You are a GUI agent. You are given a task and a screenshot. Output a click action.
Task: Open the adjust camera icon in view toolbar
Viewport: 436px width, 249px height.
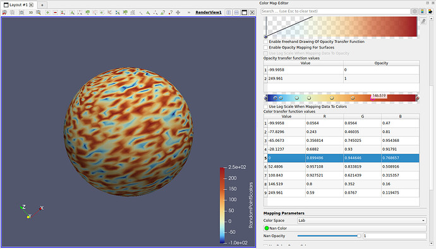click(x=39, y=13)
